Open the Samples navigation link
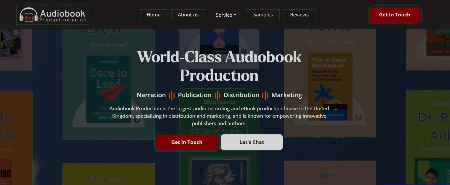450x185 pixels. (263, 15)
